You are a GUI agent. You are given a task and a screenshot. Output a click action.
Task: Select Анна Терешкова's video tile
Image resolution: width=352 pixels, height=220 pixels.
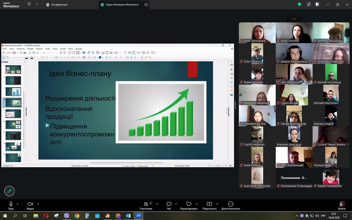(257, 33)
